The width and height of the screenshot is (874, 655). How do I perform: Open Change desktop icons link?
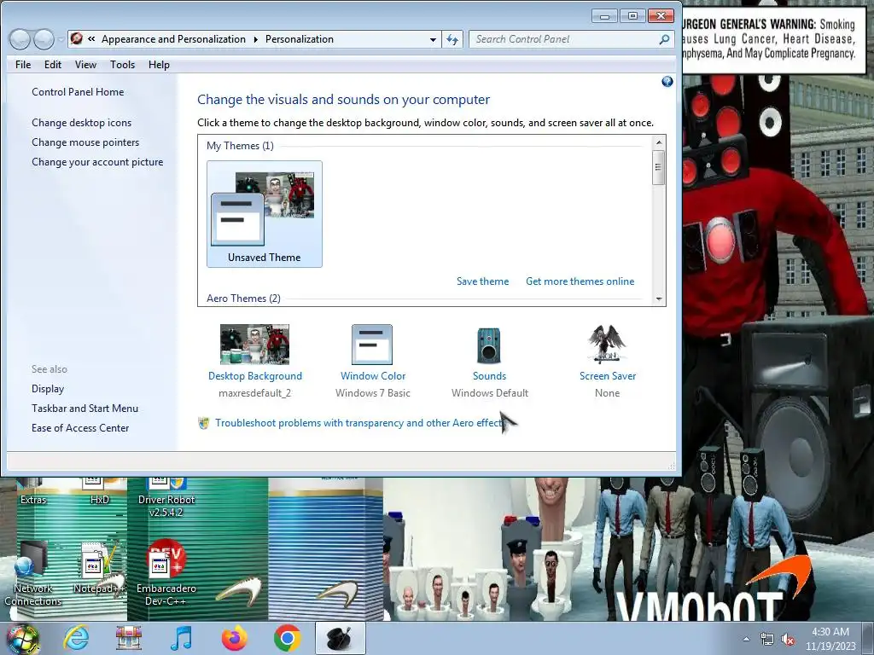click(81, 123)
